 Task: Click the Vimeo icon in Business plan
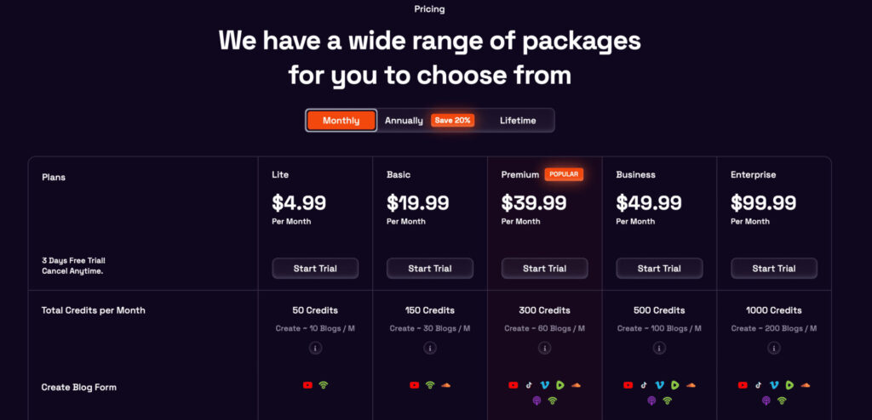[x=659, y=385]
